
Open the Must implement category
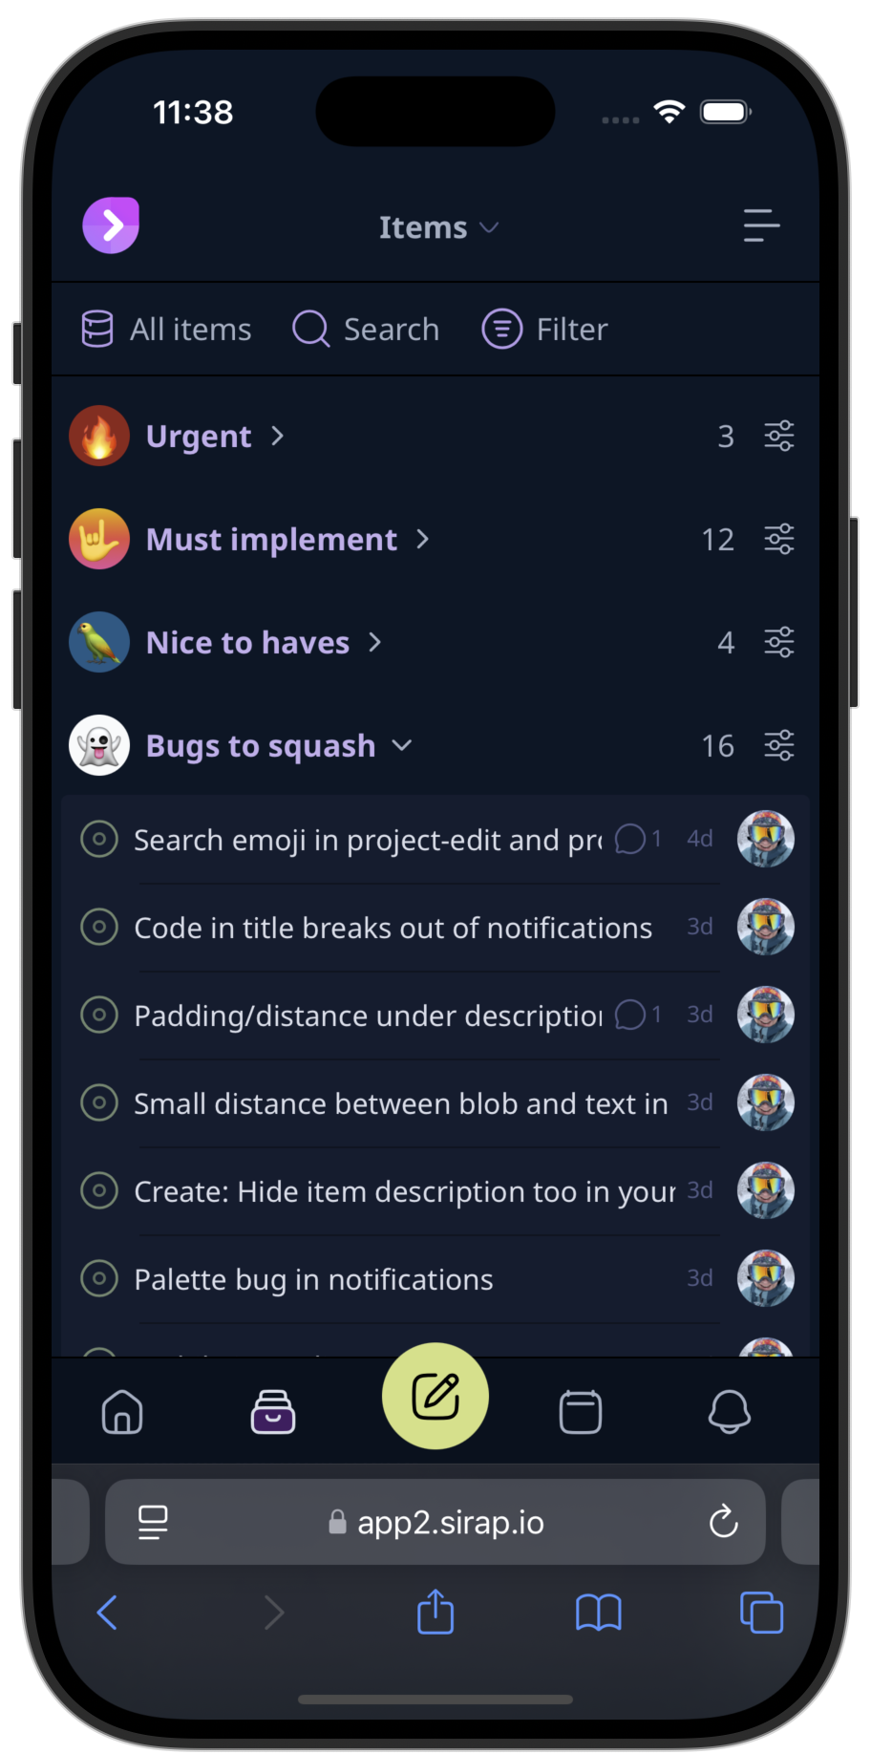click(270, 539)
